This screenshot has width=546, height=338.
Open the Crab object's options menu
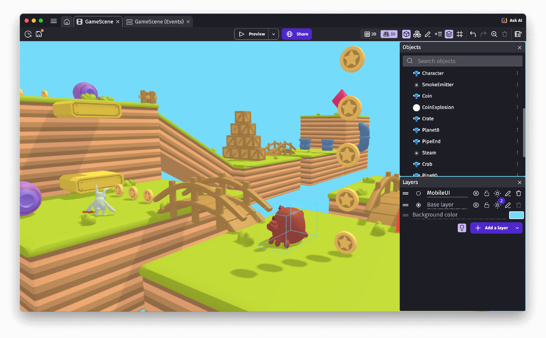[517, 164]
